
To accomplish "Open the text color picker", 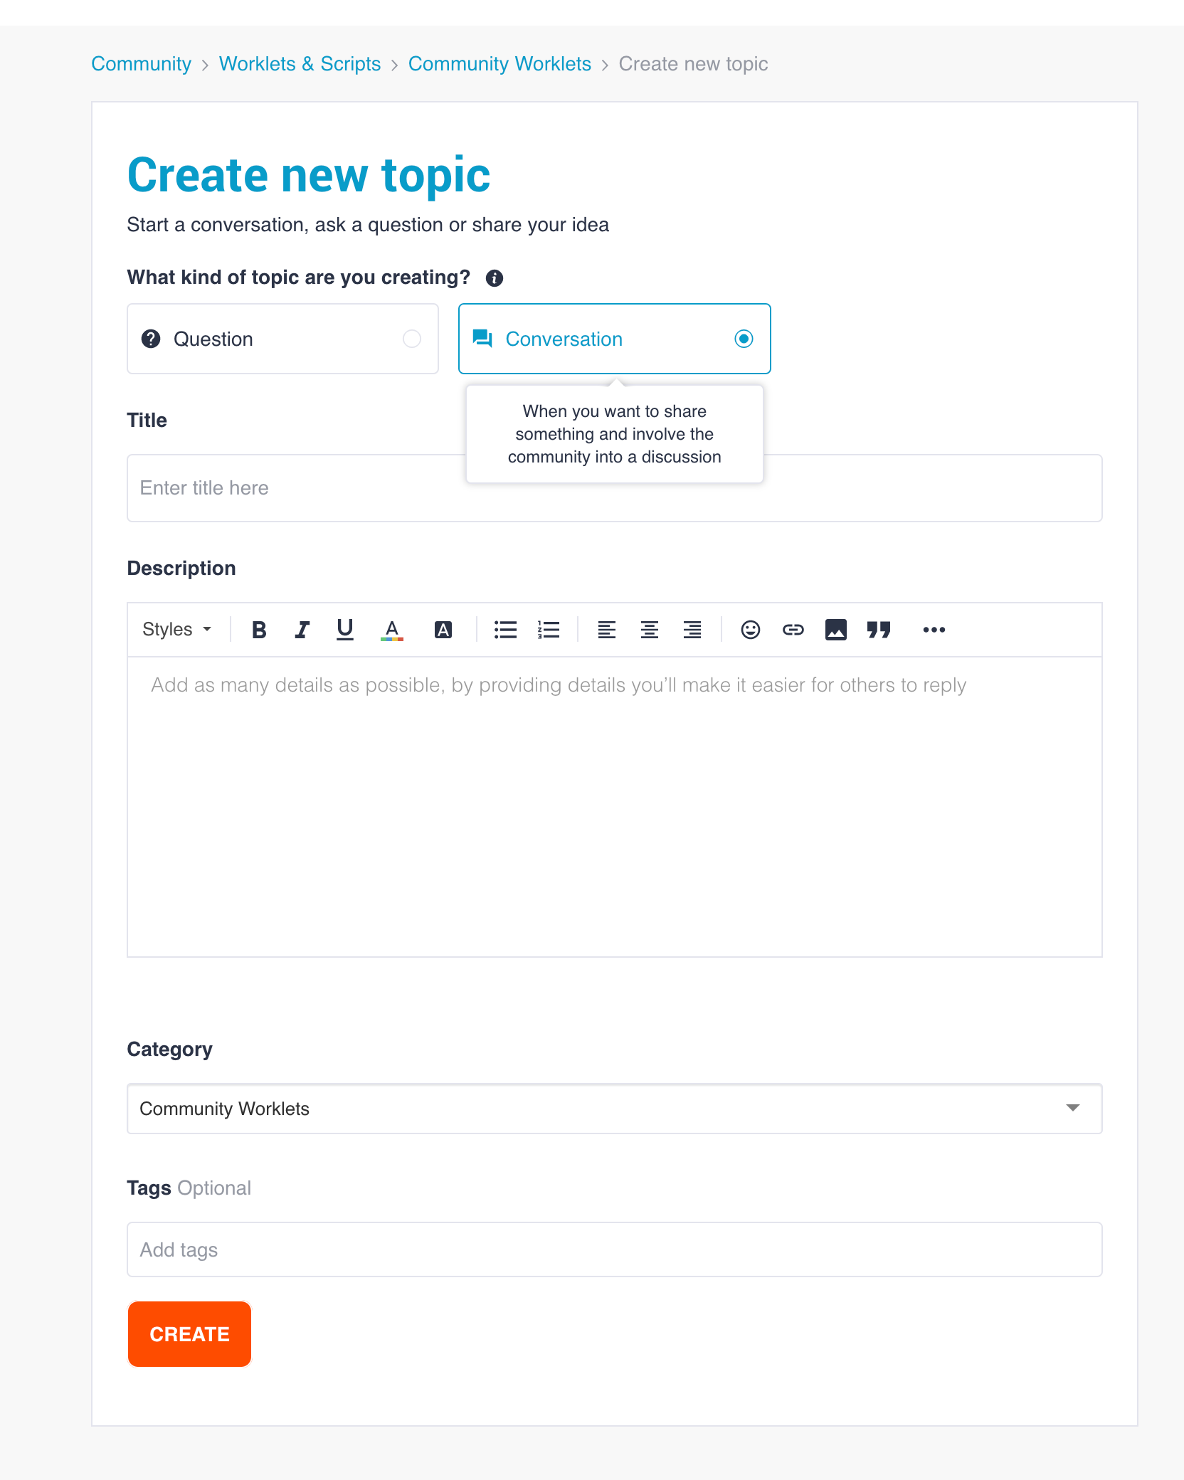I will (x=392, y=630).
